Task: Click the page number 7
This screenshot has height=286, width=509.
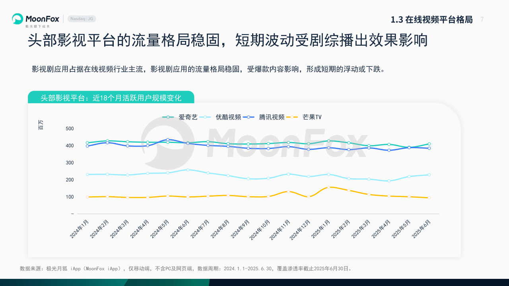Action: pos(482,19)
